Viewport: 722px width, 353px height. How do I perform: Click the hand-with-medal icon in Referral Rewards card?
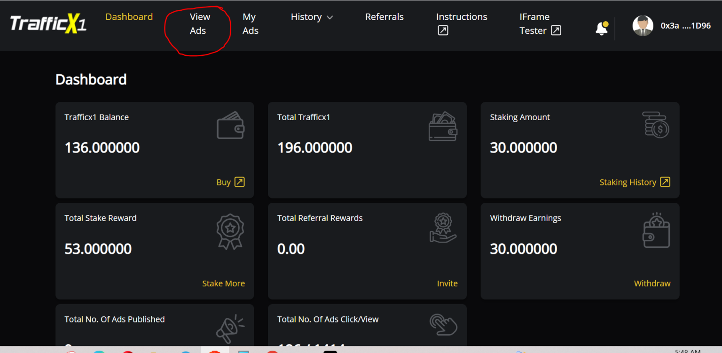coord(443,228)
